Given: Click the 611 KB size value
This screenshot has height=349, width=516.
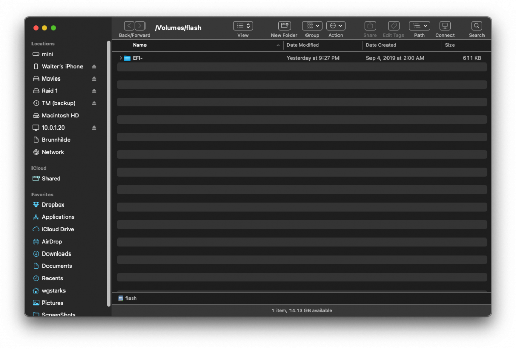Looking at the screenshot, I should click(x=472, y=58).
